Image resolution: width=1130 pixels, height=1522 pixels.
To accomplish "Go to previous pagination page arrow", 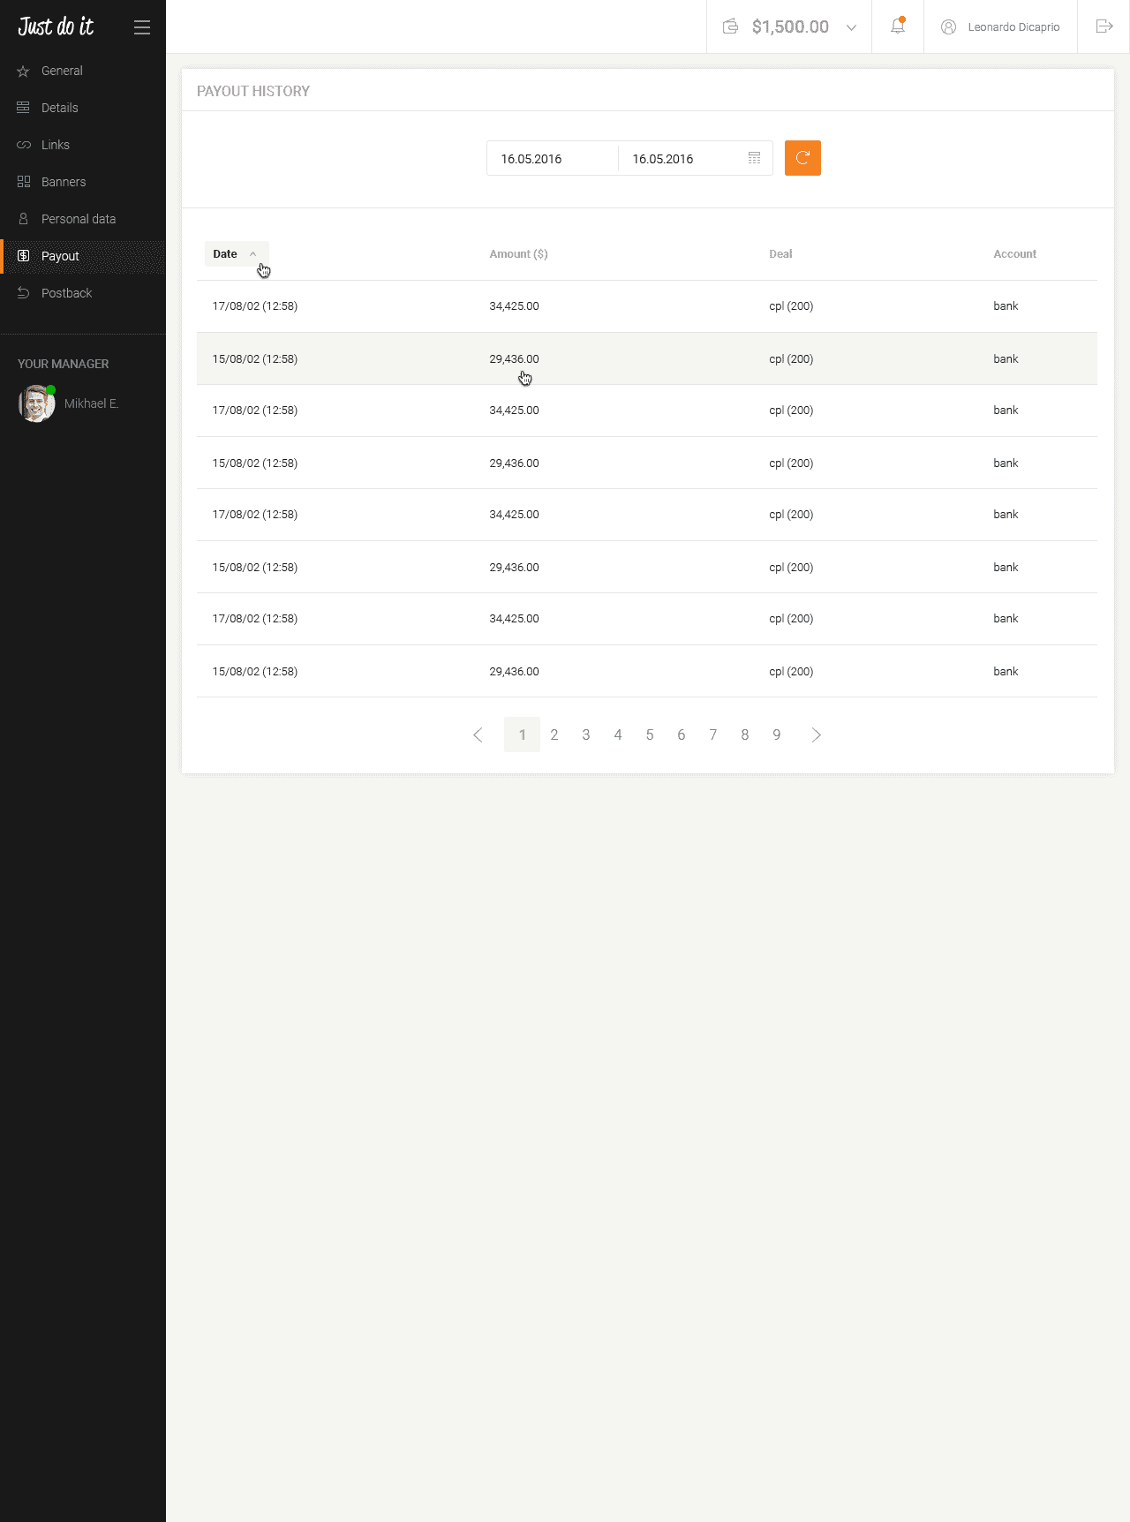I will [x=478, y=735].
